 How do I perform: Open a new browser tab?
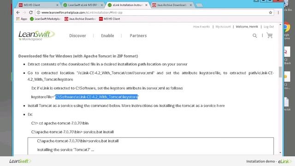pos(199,5)
